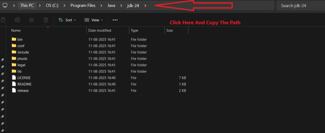The width and height of the screenshot is (325, 133).
Task: Click the 2 KB size of release
Action: [x=182, y=91]
